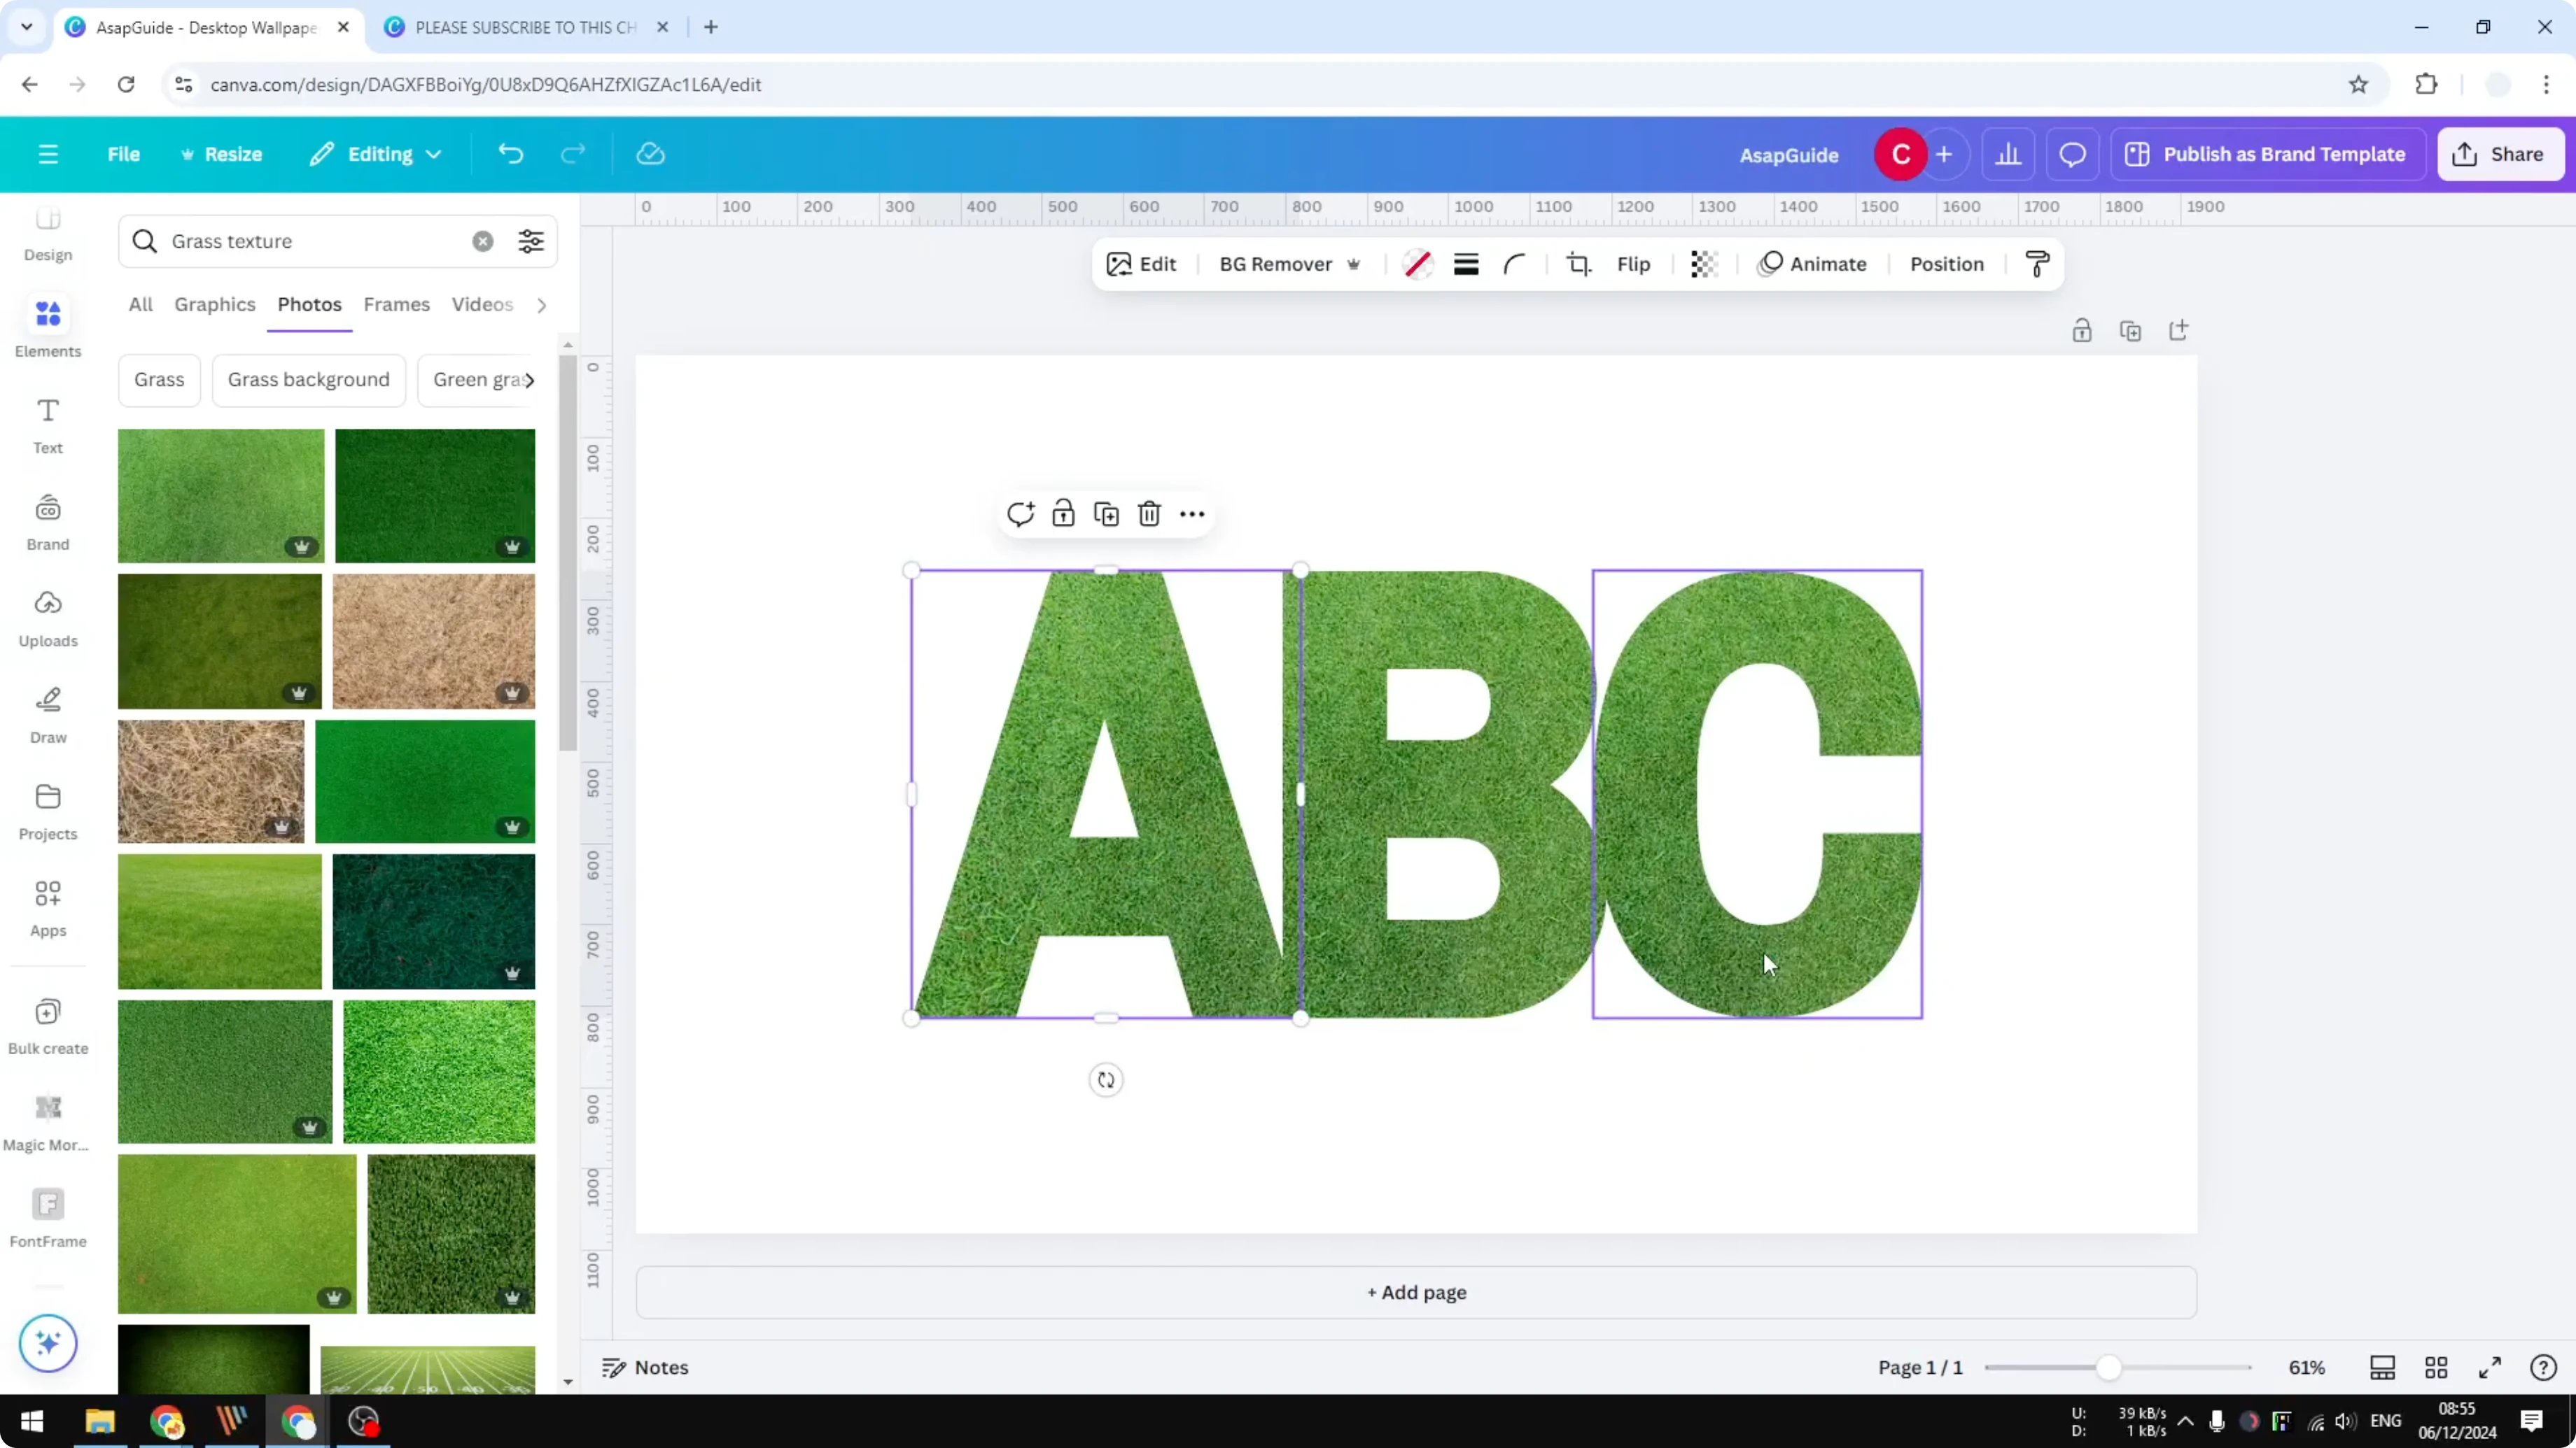2576x1448 pixels.
Task: Toggle Notes panel at bottom left
Action: pyautogui.click(x=644, y=1367)
